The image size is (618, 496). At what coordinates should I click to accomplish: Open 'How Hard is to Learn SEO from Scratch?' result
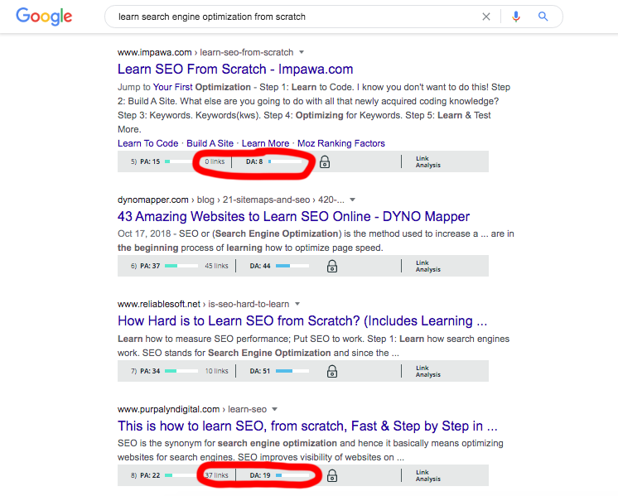tap(302, 321)
